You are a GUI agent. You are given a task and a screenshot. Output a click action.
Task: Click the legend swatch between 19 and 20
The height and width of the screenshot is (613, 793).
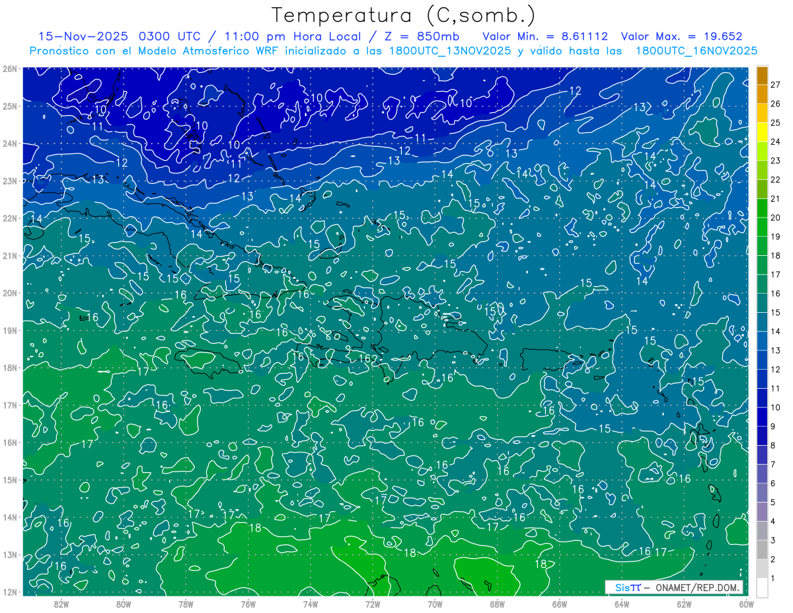[762, 227]
